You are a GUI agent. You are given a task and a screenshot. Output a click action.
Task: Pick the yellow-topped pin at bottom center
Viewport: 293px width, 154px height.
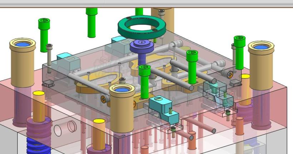click(x=99, y=134)
